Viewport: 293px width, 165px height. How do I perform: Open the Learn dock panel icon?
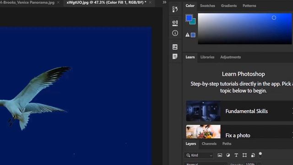[175, 47]
